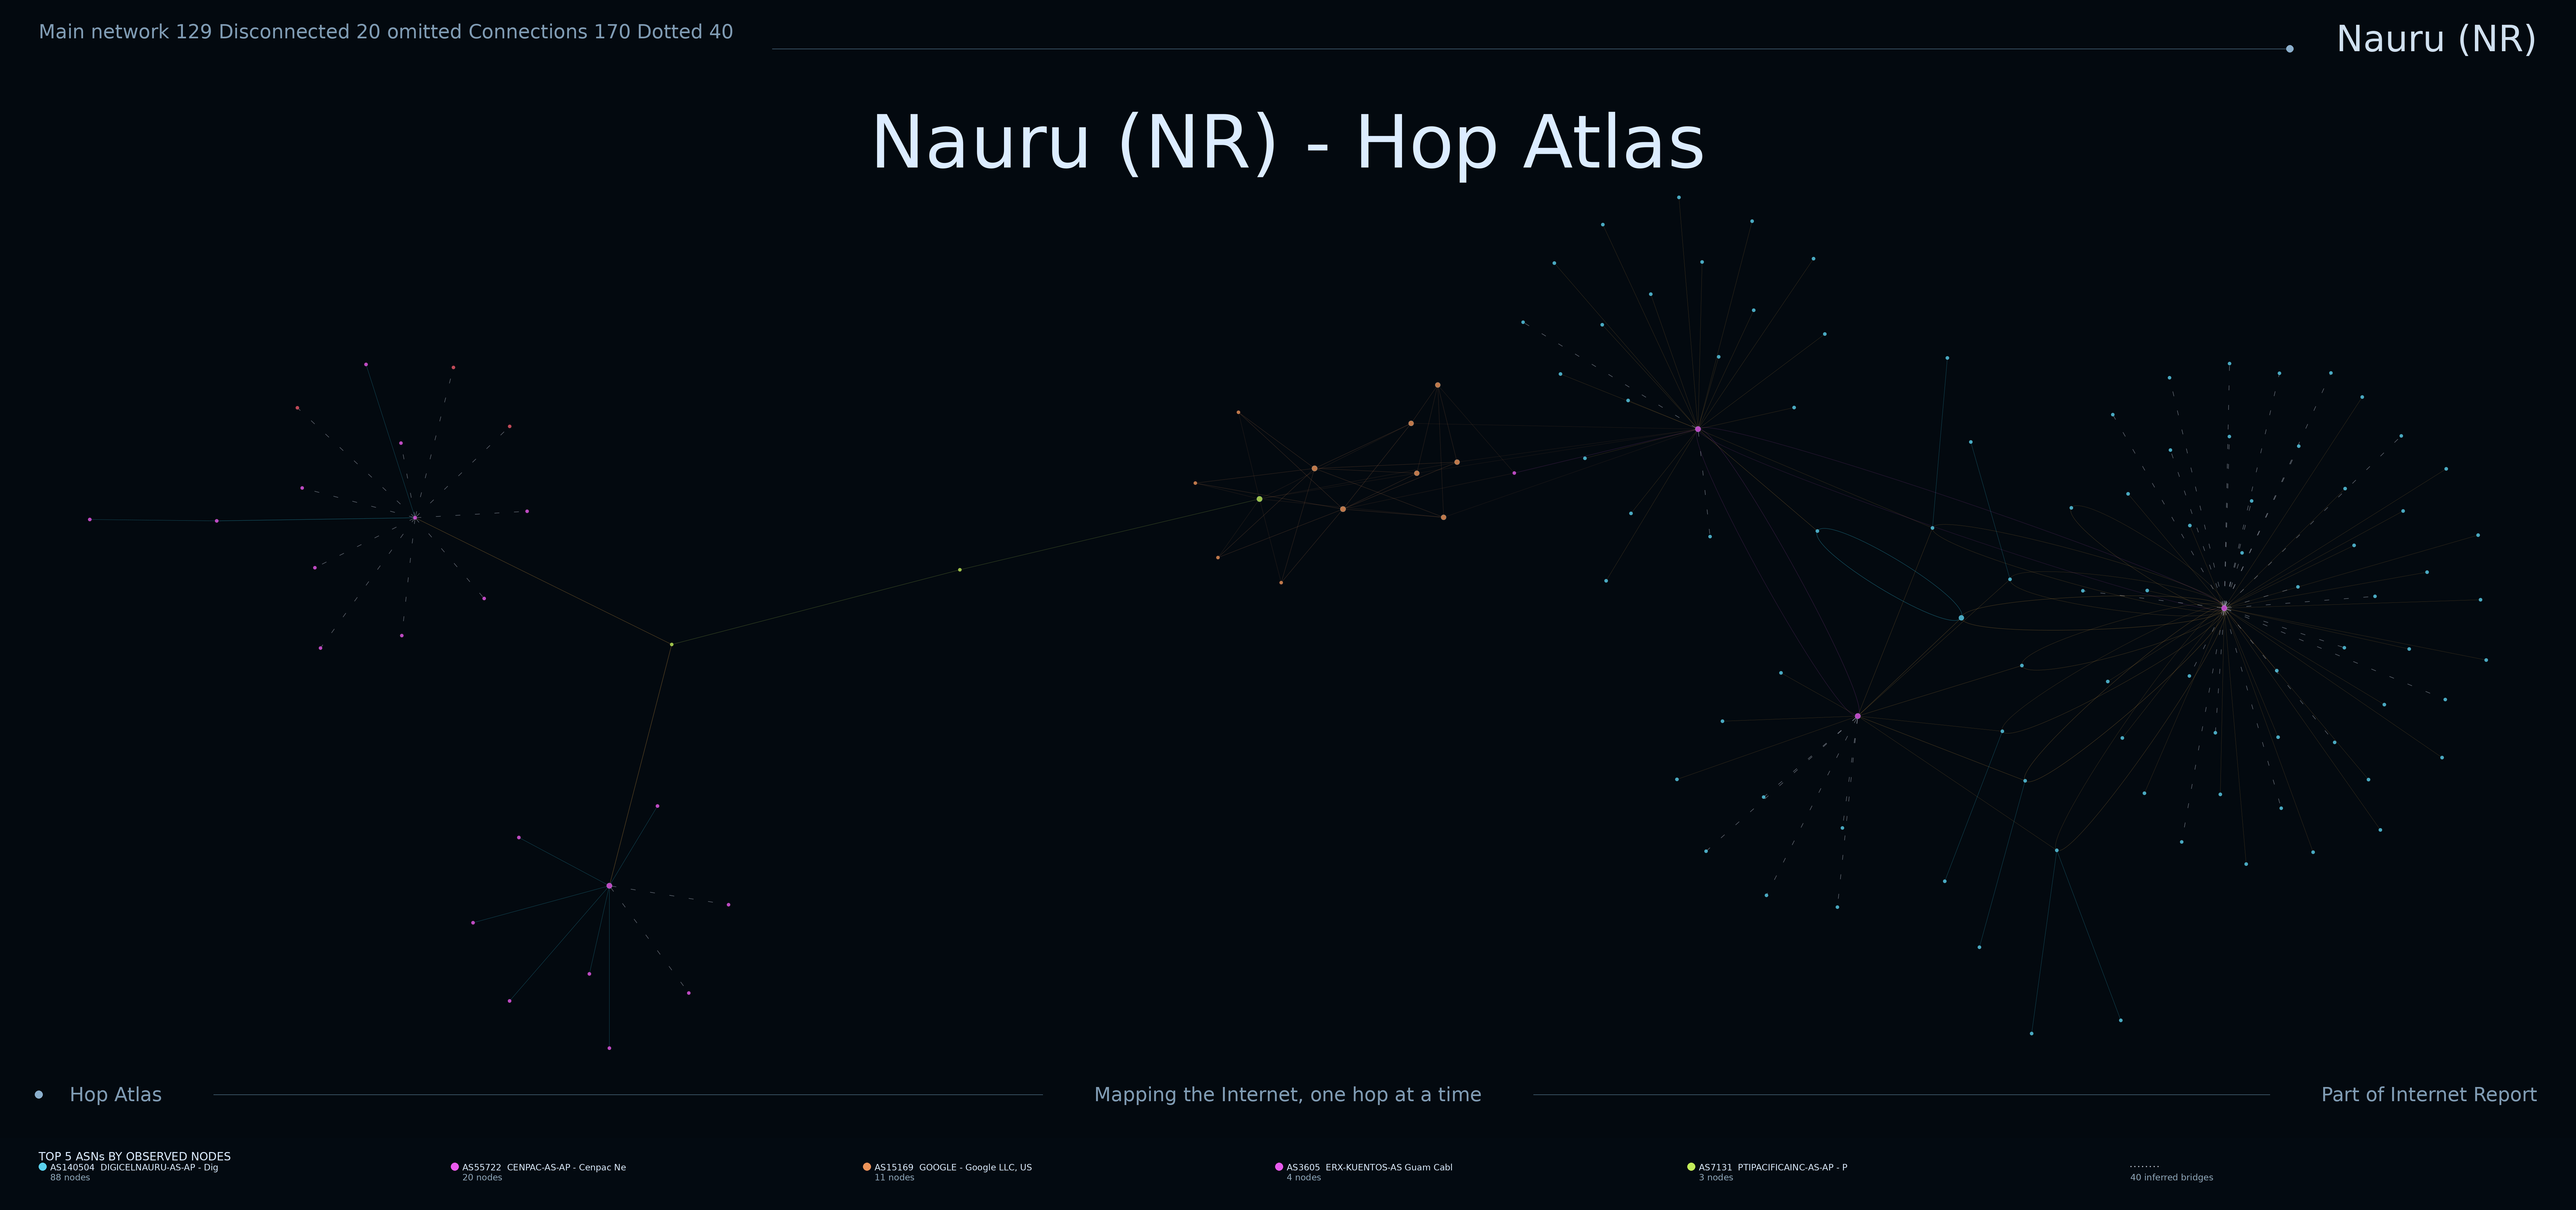Click 'Mapping the Internet, one hop at a time'
Screen dimensions: 2576x1210
point(1288,1095)
